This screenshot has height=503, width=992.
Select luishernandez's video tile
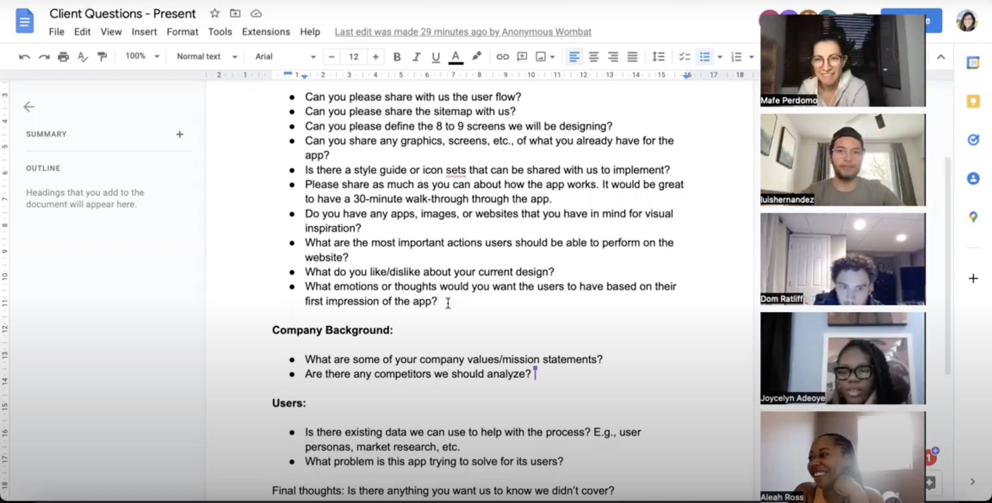[843, 160]
